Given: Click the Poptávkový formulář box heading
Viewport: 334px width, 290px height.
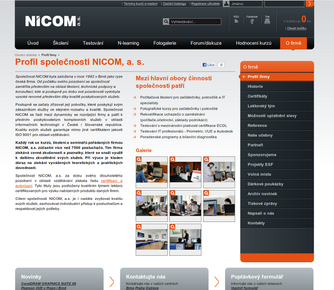Looking at the screenshot, I should click(x=257, y=277).
